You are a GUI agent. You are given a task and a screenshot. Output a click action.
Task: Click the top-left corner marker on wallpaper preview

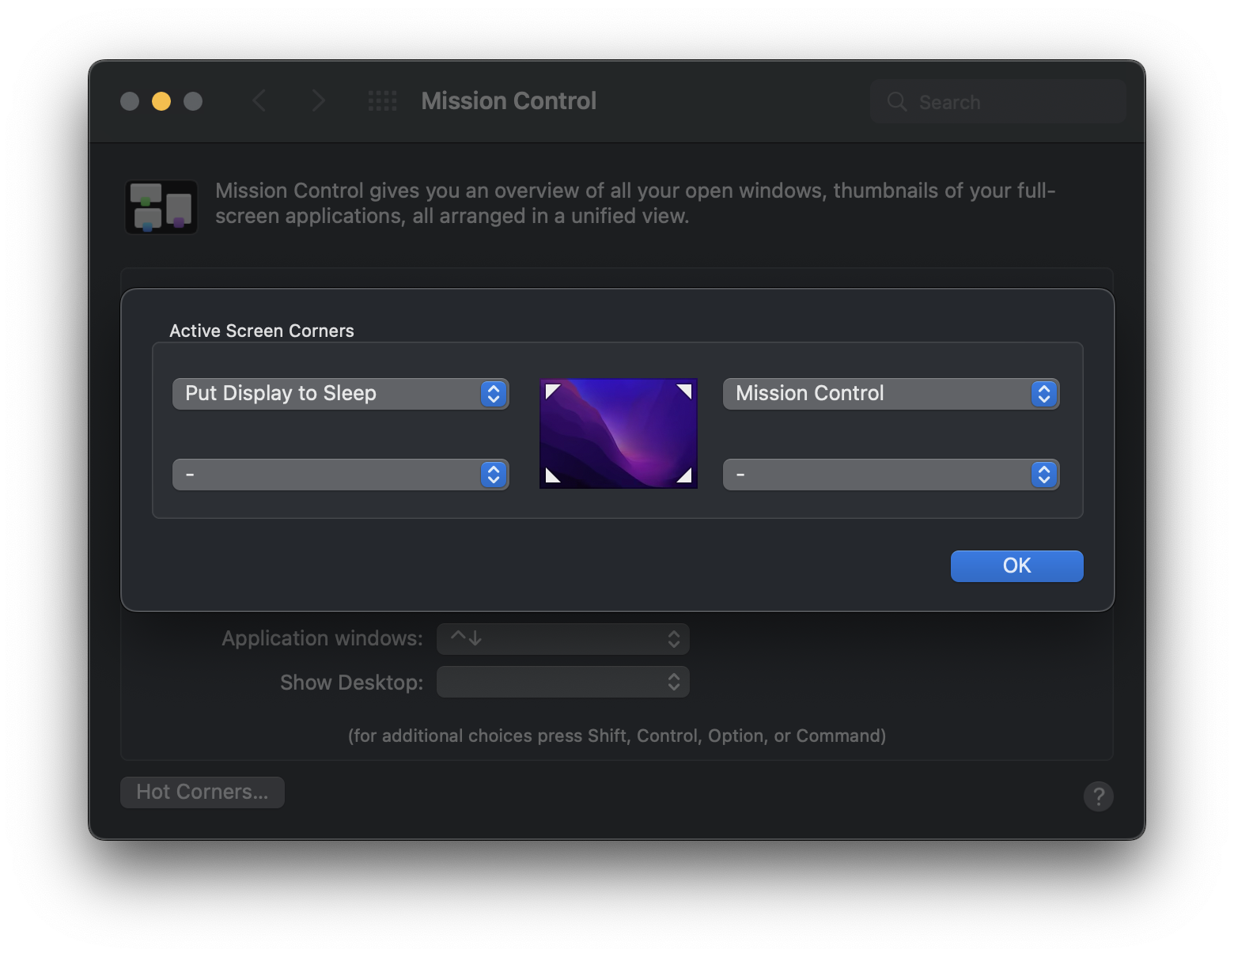(553, 391)
